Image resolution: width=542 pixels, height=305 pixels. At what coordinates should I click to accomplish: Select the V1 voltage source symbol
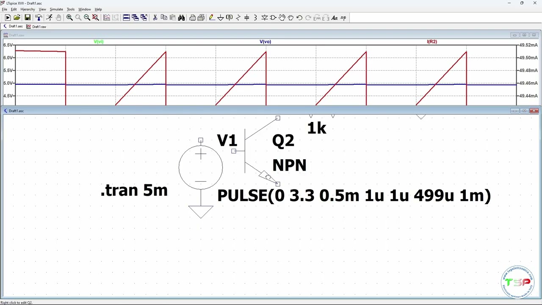click(201, 167)
